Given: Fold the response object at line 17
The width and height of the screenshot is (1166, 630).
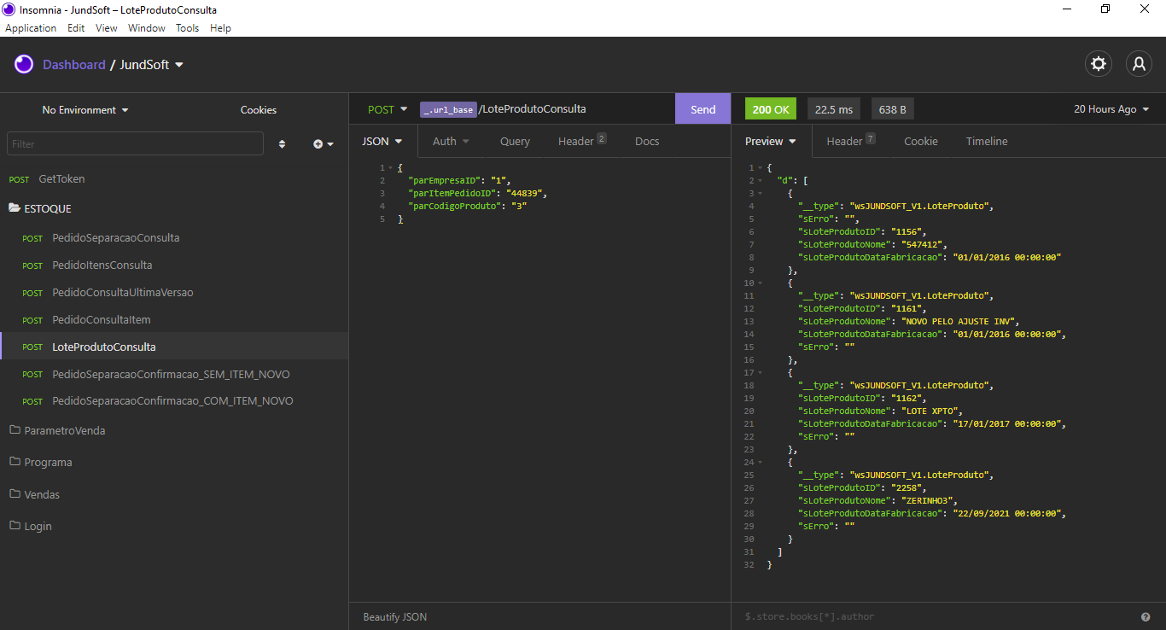Looking at the screenshot, I should (x=759, y=373).
